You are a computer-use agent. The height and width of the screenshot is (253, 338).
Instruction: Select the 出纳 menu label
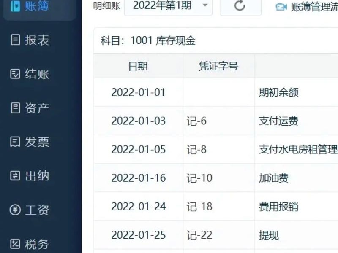point(37,176)
